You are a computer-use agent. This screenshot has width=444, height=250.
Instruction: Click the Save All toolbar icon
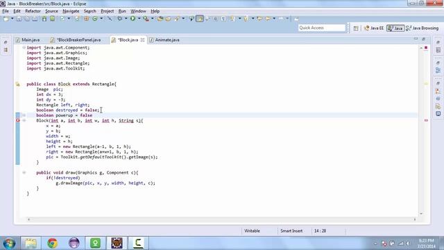click(26, 19)
